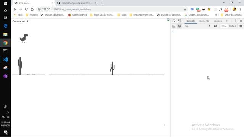The image size is (244, 137).
Task: Activate the DevTools inspect element tool
Action: (174, 21)
